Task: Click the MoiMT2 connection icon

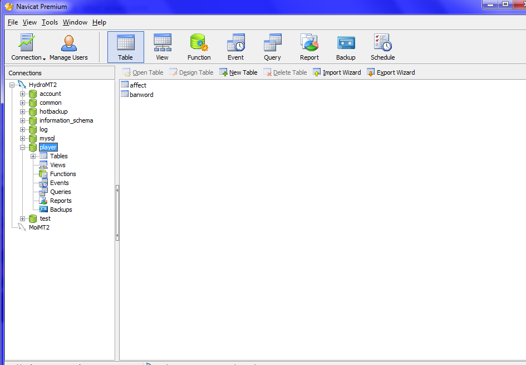Action: point(22,227)
